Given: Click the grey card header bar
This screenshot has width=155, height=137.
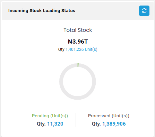Looking at the screenshot, I should [78, 11].
